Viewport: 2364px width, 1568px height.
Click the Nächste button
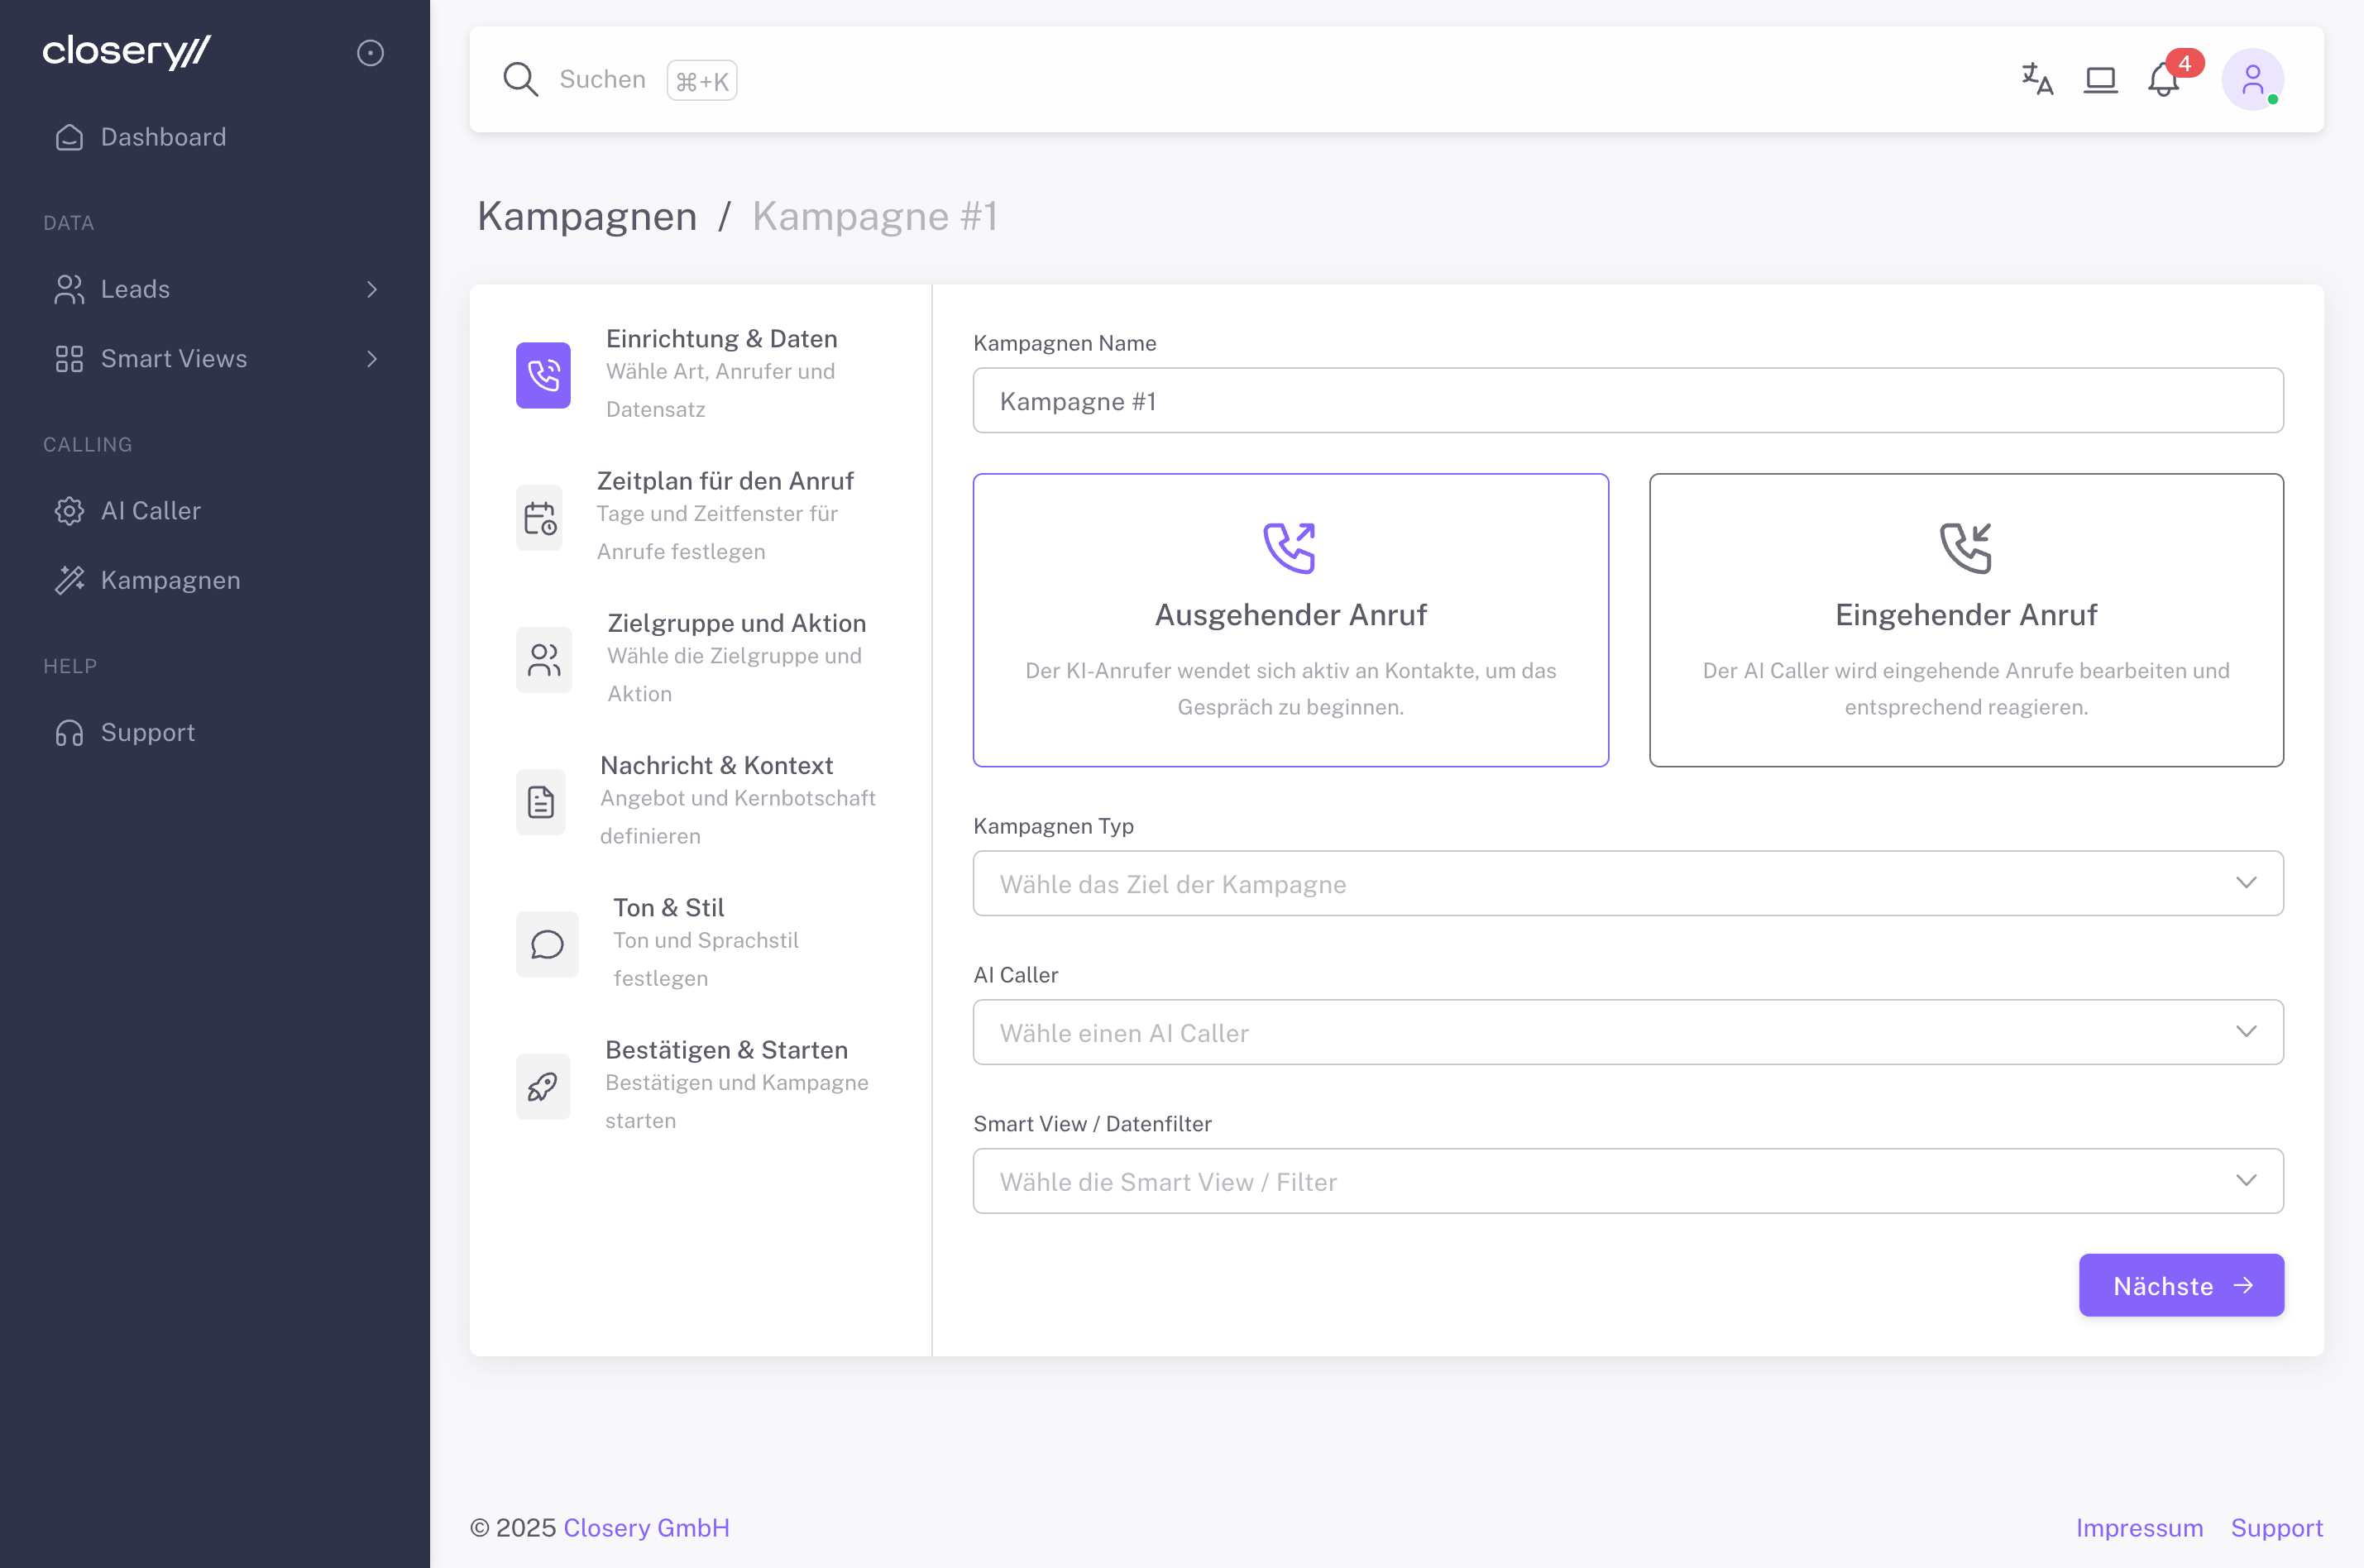(x=2180, y=1285)
